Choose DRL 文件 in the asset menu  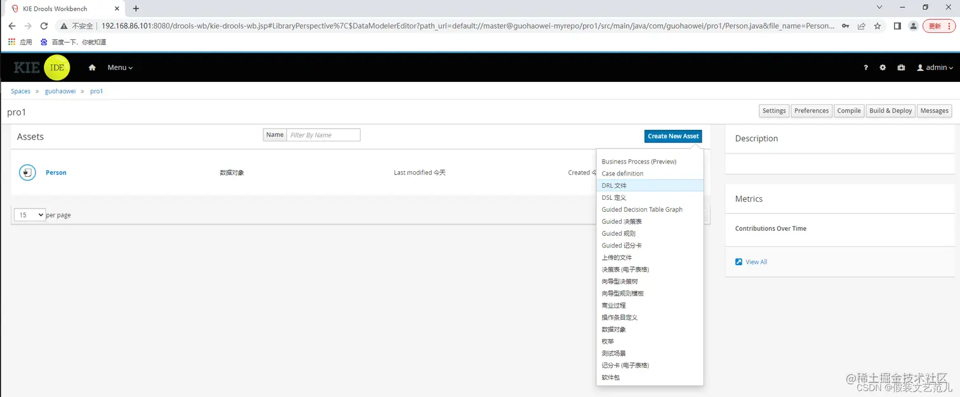[650, 186]
